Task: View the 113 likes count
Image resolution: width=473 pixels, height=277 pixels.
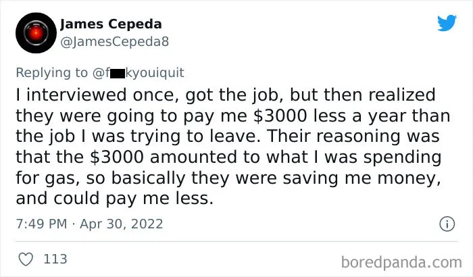Action: coord(55,259)
